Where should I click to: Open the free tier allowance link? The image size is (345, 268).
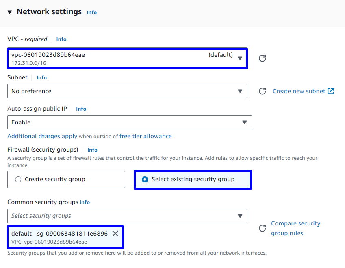145,136
